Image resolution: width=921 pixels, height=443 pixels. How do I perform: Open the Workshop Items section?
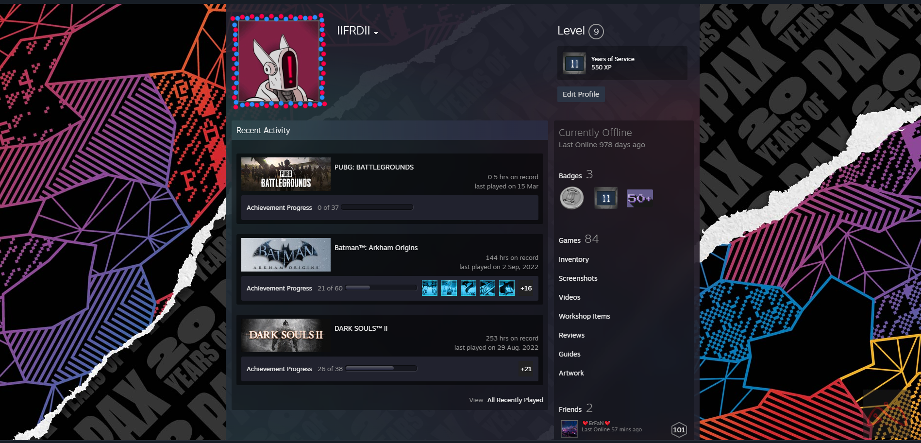[x=584, y=316]
